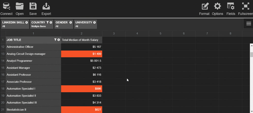Select the $3 833 cell

pos(82,96)
